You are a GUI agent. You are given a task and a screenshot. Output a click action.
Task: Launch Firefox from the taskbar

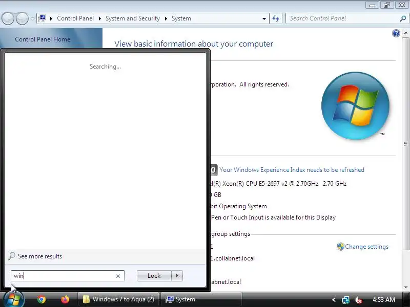click(x=65, y=299)
